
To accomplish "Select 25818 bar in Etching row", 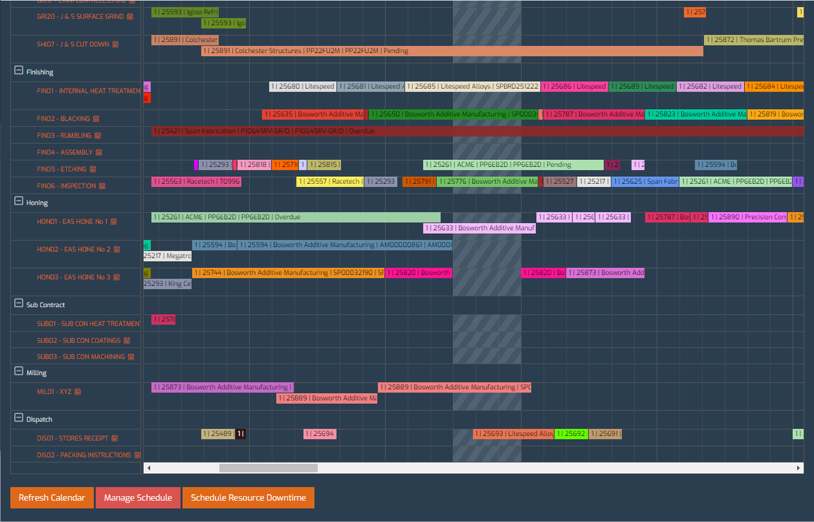I will [254, 165].
